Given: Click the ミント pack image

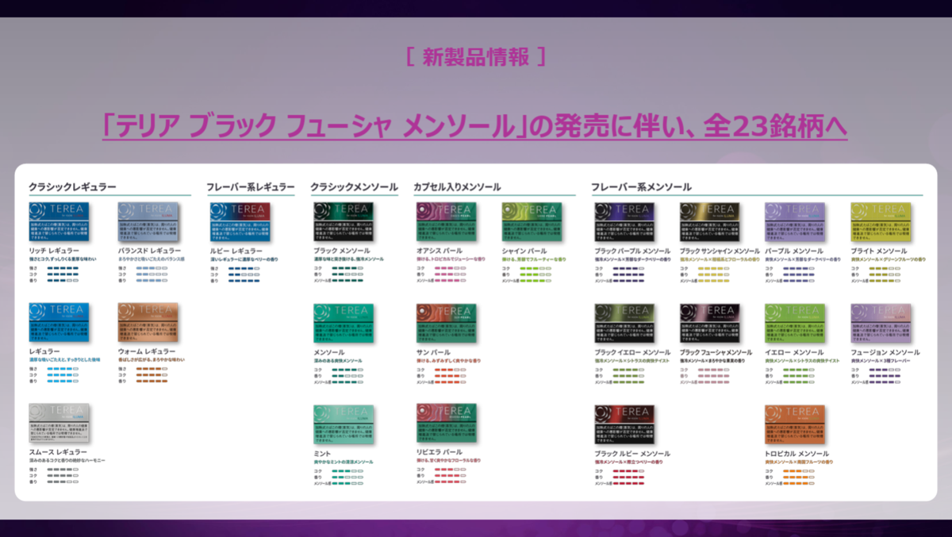Looking at the screenshot, I should click(344, 424).
